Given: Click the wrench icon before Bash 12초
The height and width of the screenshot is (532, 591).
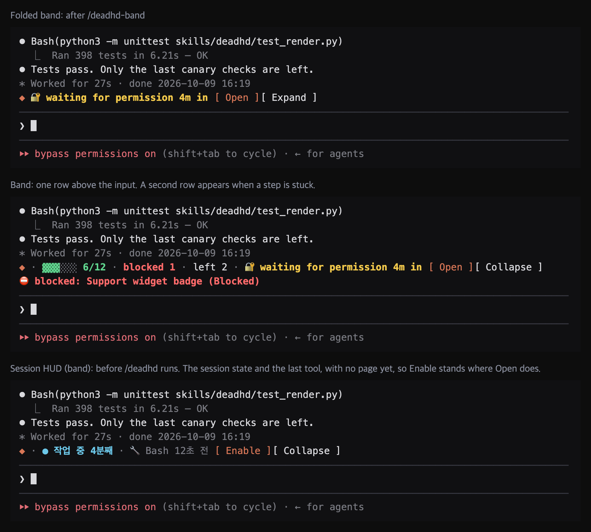Looking at the screenshot, I should 135,451.
